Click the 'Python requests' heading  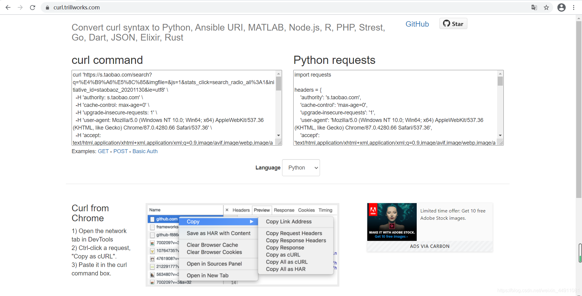click(334, 60)
